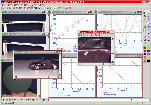Click the green tP icon in right toolbar
This screenshot has height=105, width=151.
pyautogui.click(x=145, y=12)
